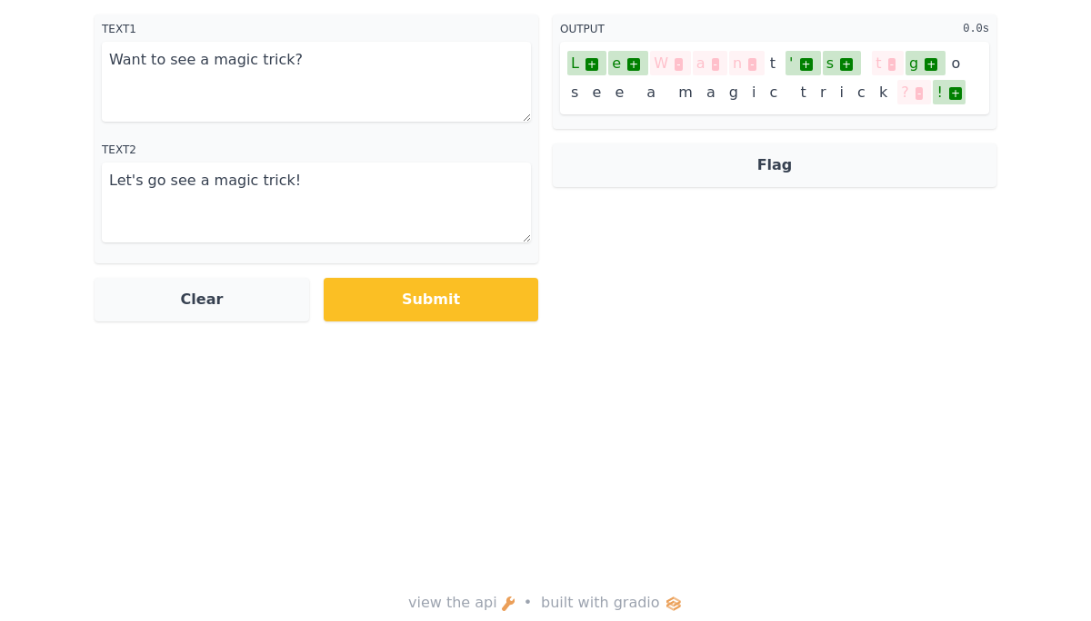The image size is (1091, 621).
Task: Flag the current output
Action: [775, 165]
